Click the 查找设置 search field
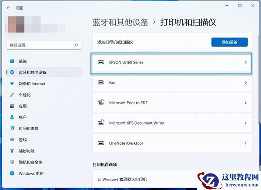 coord(44,45)
